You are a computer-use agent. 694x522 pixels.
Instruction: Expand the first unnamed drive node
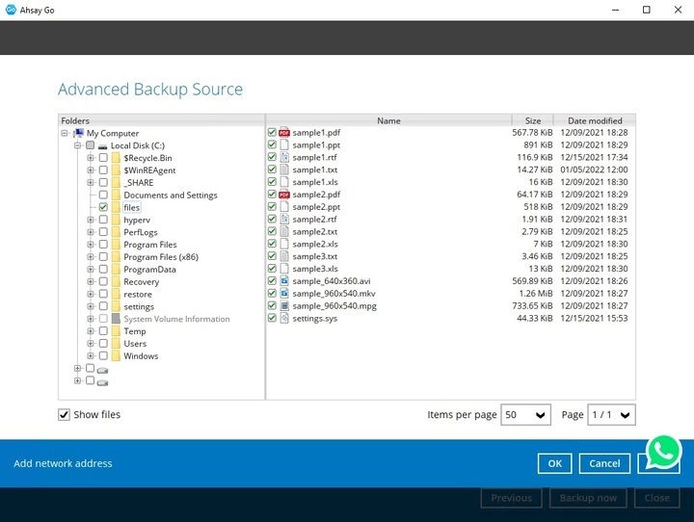click(x=77, y=369)
